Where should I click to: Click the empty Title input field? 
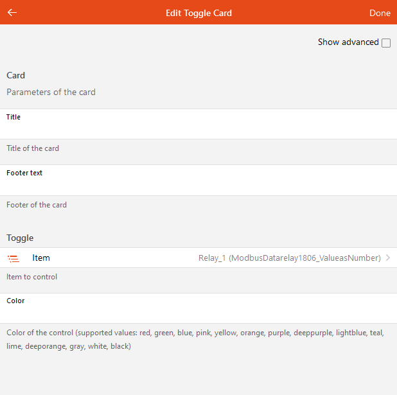coord(198,129)
